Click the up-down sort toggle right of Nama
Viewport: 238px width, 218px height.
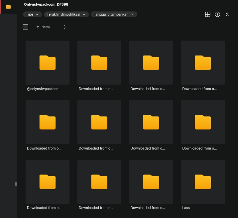pos(64,27)
